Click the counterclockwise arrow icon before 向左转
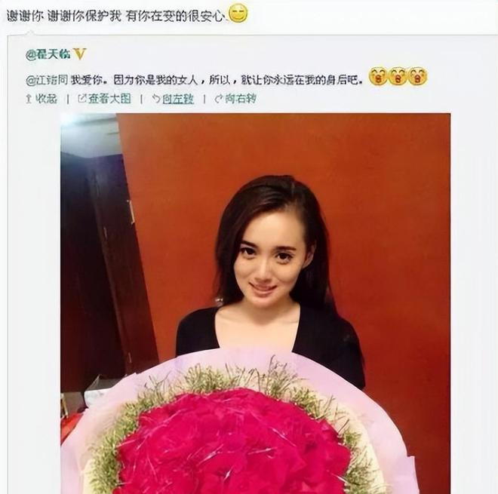 point(155,99)
